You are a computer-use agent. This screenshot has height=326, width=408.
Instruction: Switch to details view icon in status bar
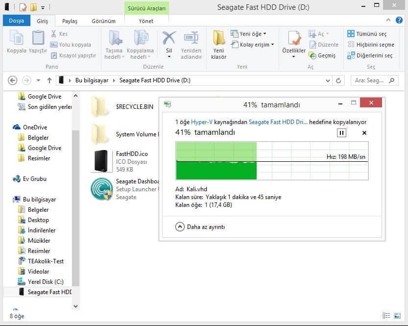pos(386,316)
